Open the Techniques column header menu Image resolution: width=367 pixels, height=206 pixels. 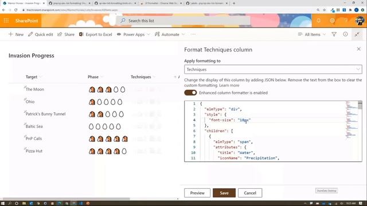point(143,77)
